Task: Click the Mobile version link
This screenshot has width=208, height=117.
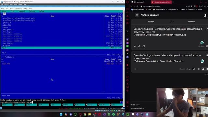Action: pyautogui.click(x=136, y=105)
